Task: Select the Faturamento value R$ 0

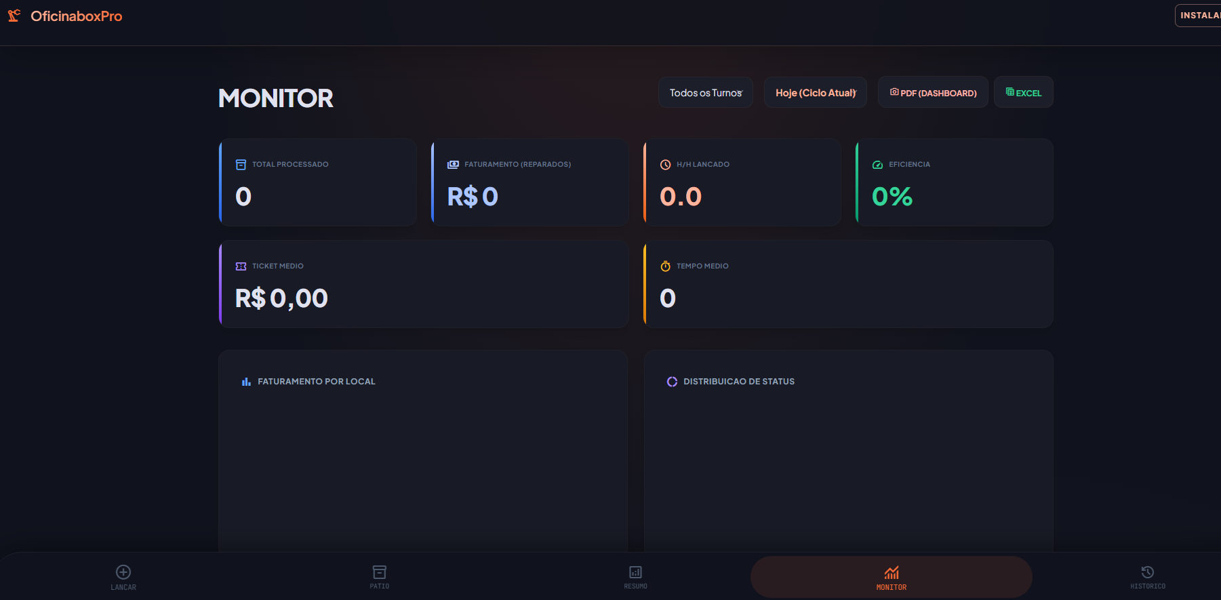Action: pyautogui.click(x=473, y=197)
